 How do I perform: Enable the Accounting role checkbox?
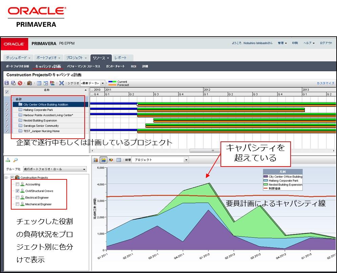[x=17, y=184]
